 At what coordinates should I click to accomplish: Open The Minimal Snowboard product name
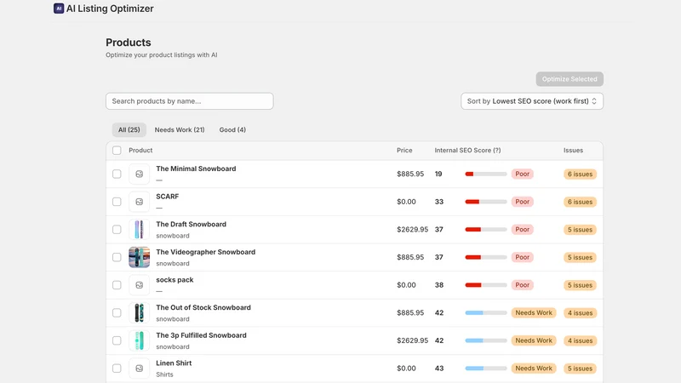[x=196, y=169]
